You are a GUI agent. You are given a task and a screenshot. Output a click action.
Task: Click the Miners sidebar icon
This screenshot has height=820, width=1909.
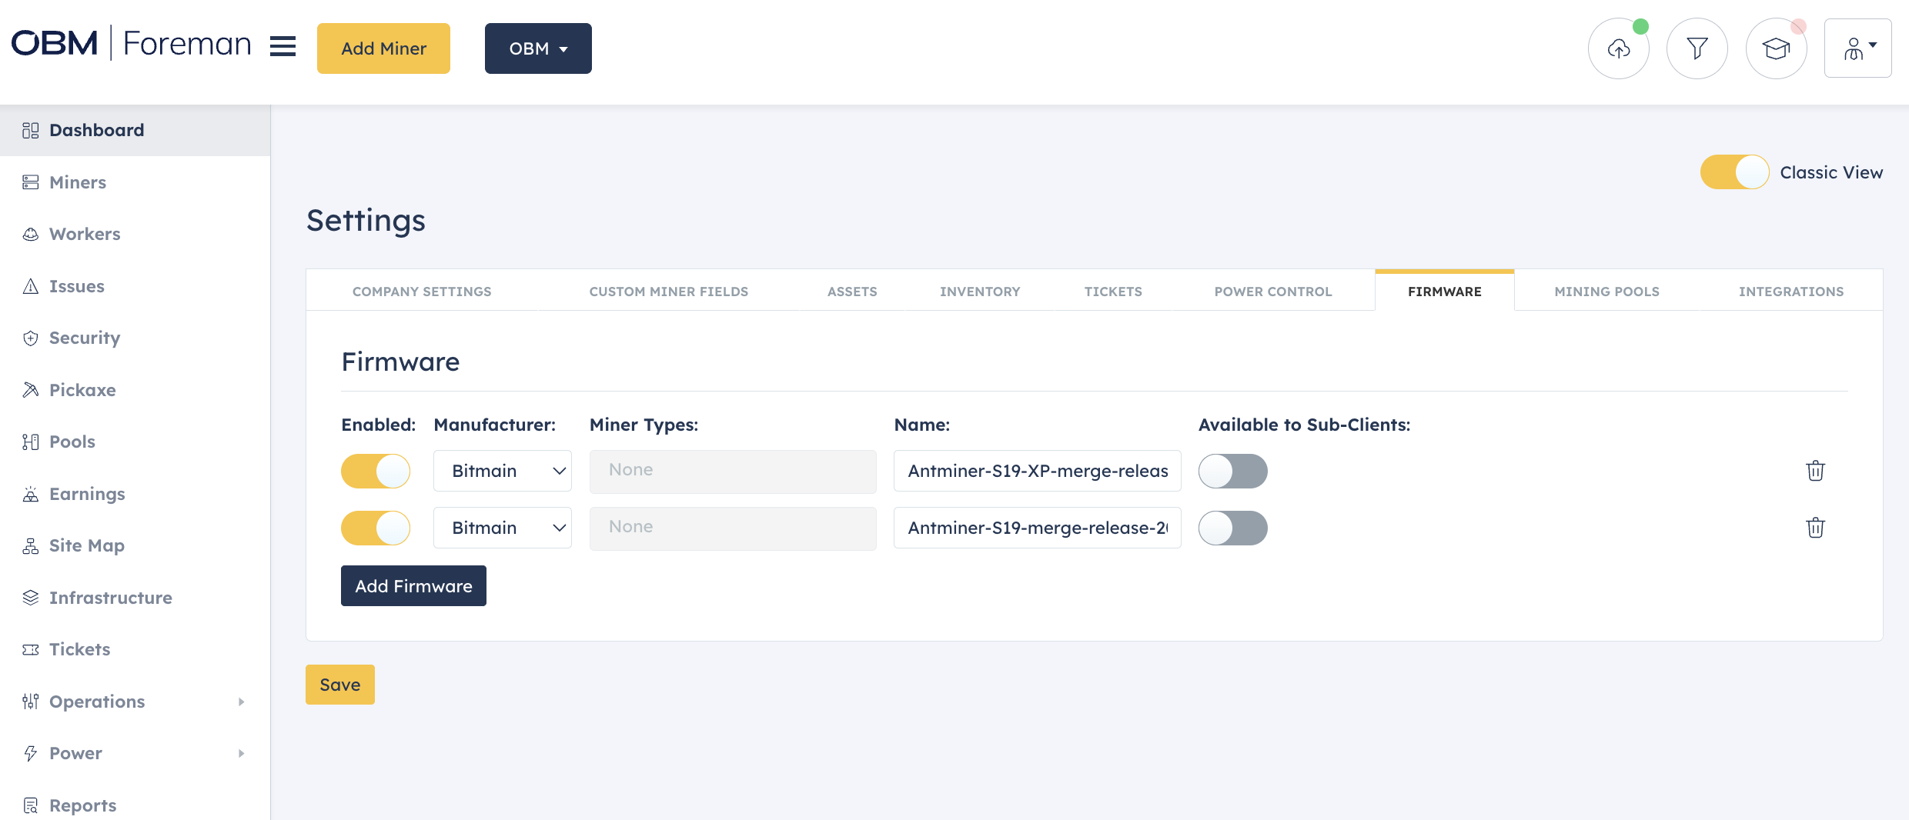(31, 182)
